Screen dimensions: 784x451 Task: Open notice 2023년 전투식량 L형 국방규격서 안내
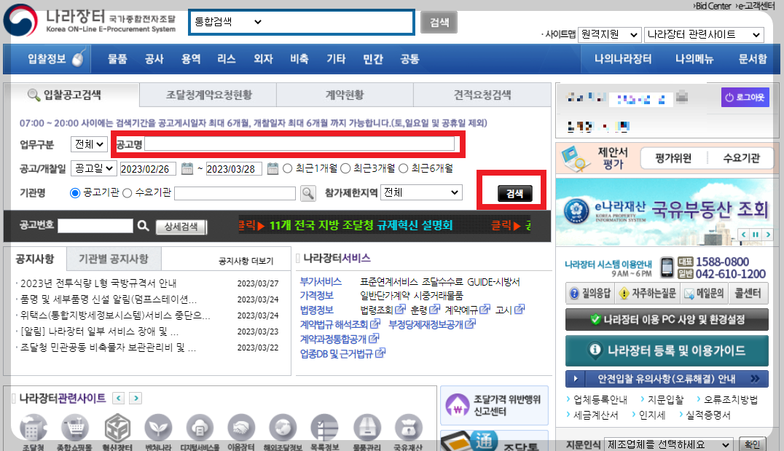click(x=98, y=283)
